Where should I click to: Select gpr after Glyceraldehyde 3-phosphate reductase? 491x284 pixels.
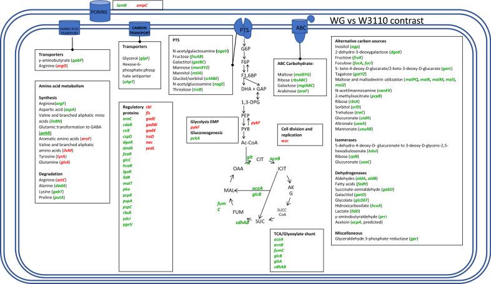point(414,238)
